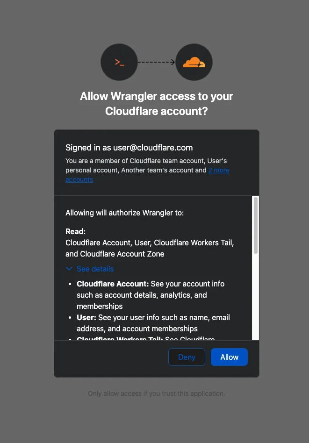Click the orange terminal prompt symbol
Image resolution: width=309 pixels, height=443 pixels.
point(119,62)
